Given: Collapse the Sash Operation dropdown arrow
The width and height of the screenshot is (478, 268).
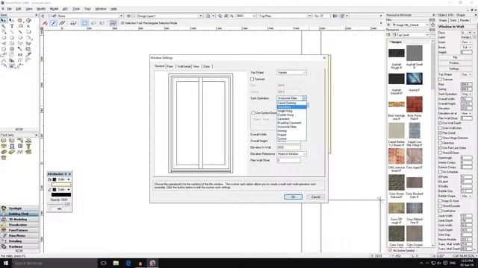Looking at the screenshot, I should (304, 98).
